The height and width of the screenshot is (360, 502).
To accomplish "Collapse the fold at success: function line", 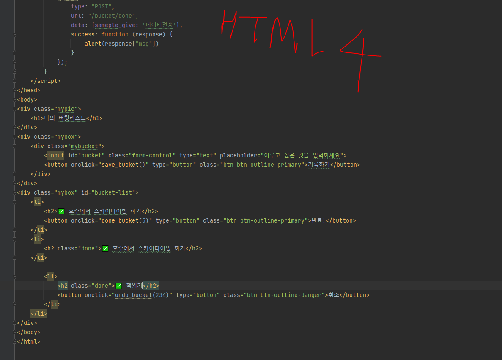I will click(x=14, y=35).
